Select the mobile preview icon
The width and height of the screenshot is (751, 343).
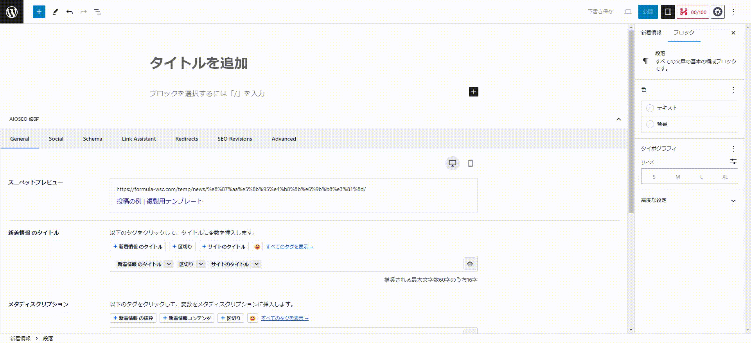(x=470, y=163)
